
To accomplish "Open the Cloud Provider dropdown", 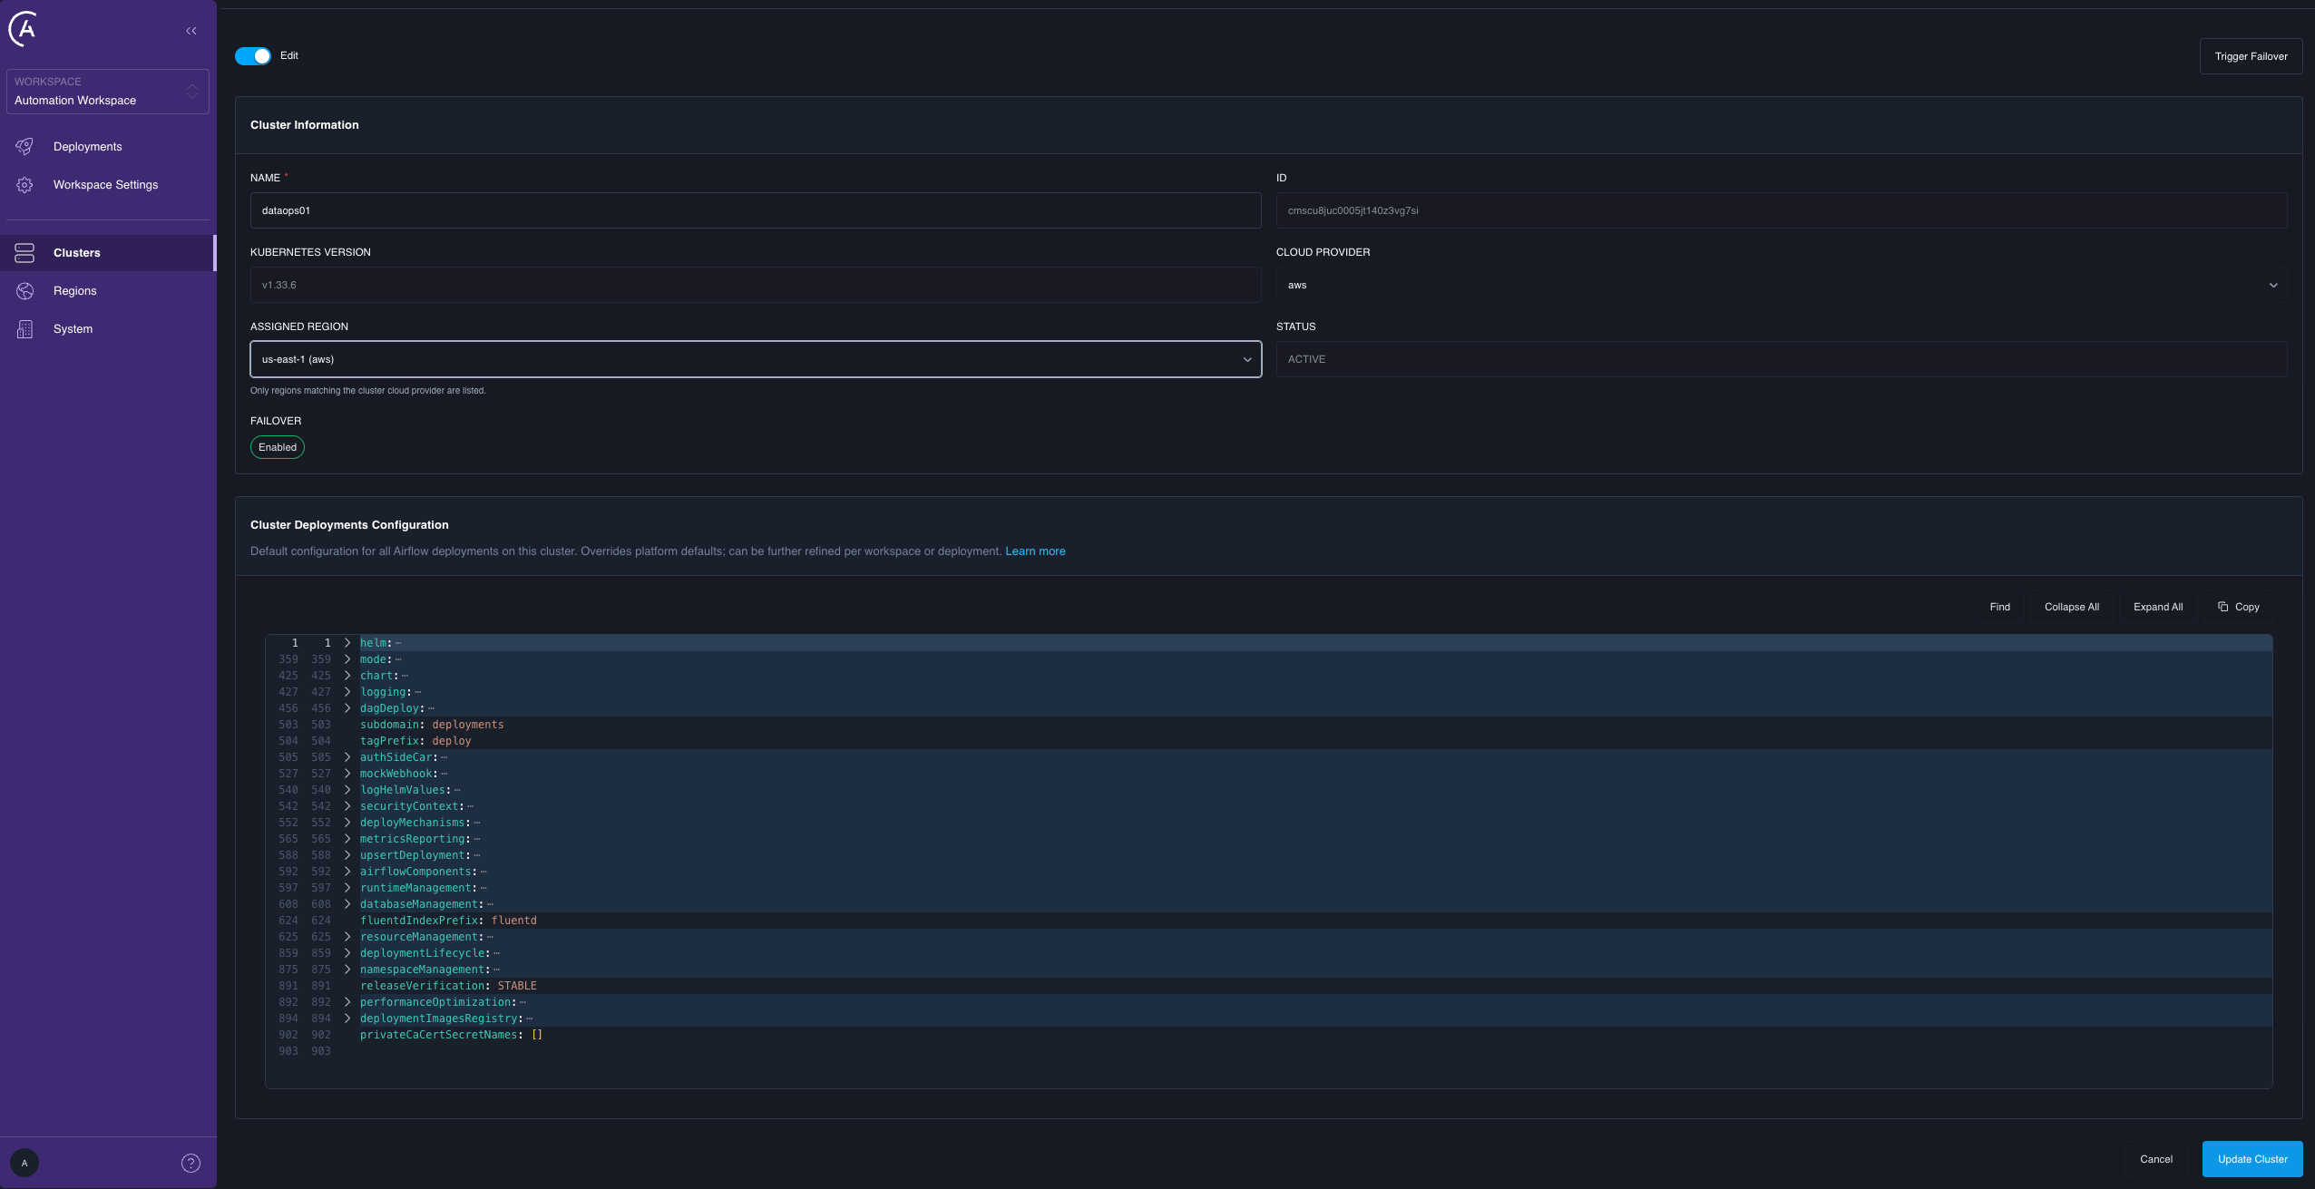I will [1782, 285].
